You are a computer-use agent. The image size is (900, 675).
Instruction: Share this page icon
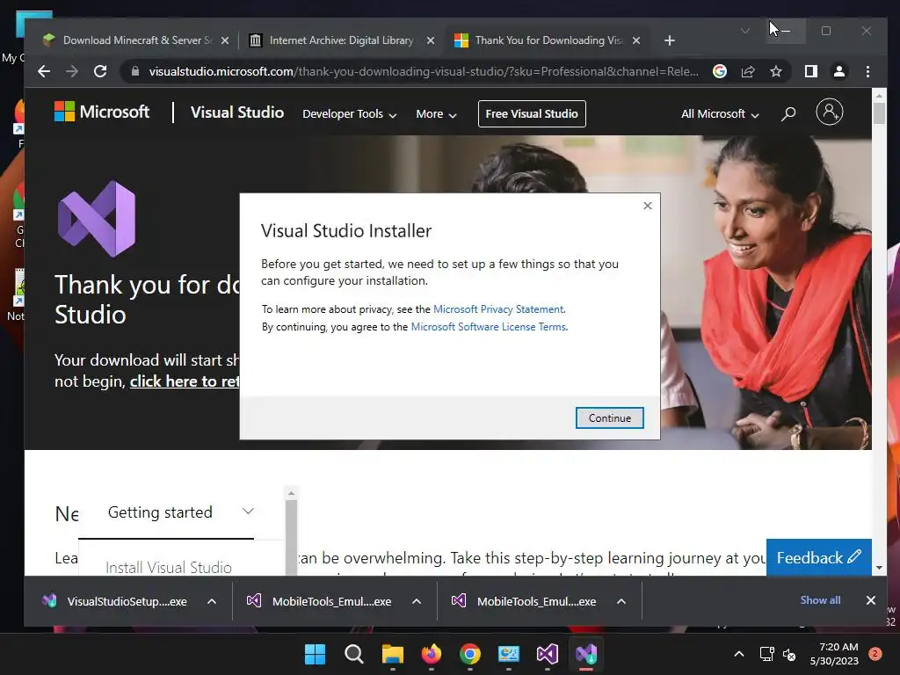pyautogui.click(x=748, y=71)
